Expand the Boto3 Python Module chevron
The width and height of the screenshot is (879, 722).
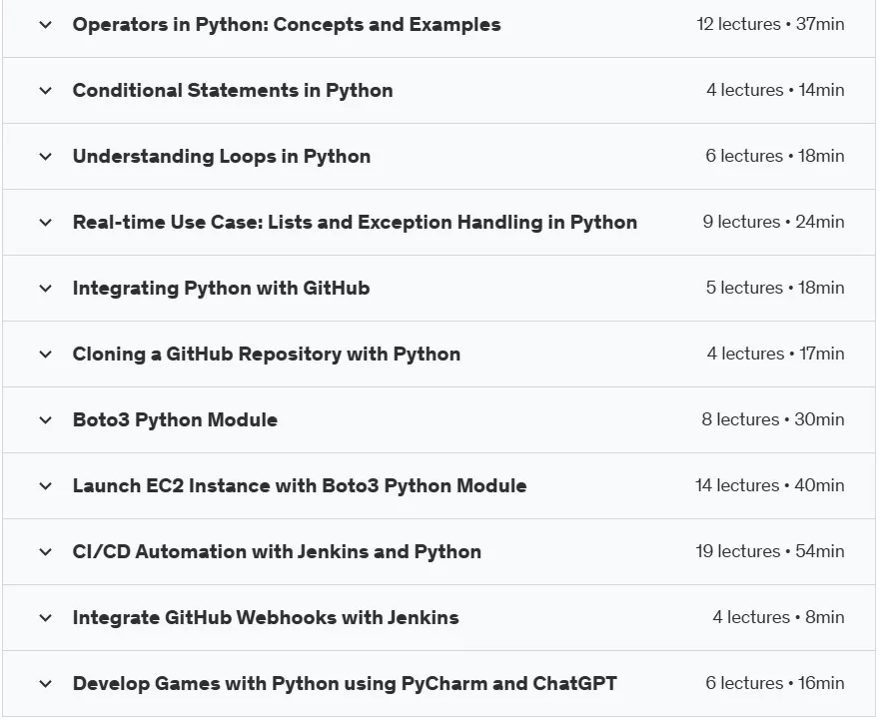[45, 419]
